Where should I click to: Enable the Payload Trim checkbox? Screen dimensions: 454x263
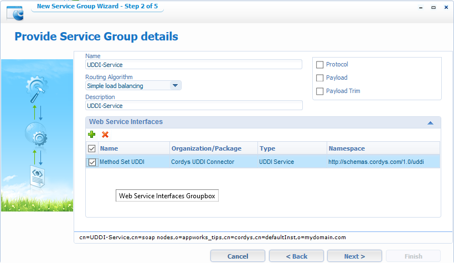(319, 91)
